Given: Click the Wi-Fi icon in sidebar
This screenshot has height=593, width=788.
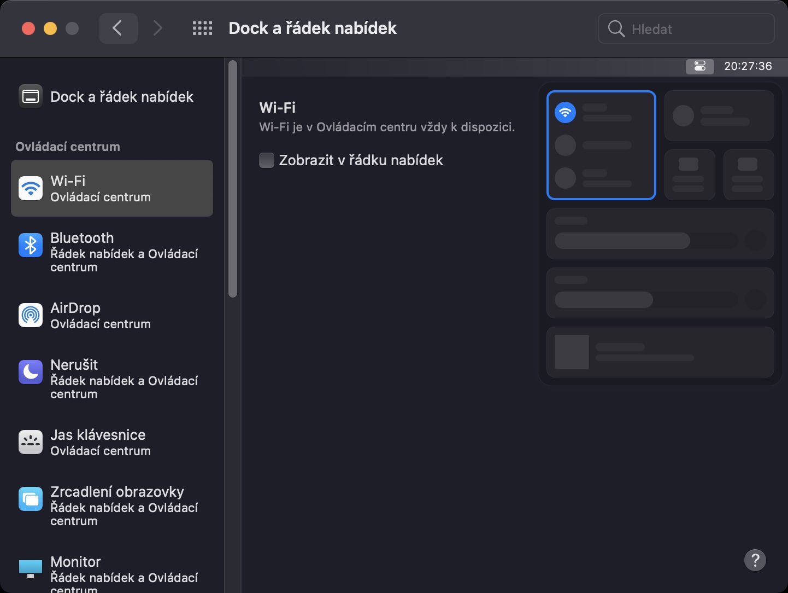Looking at the screenshot, I should pyautogui.click(x=31, y=188).
